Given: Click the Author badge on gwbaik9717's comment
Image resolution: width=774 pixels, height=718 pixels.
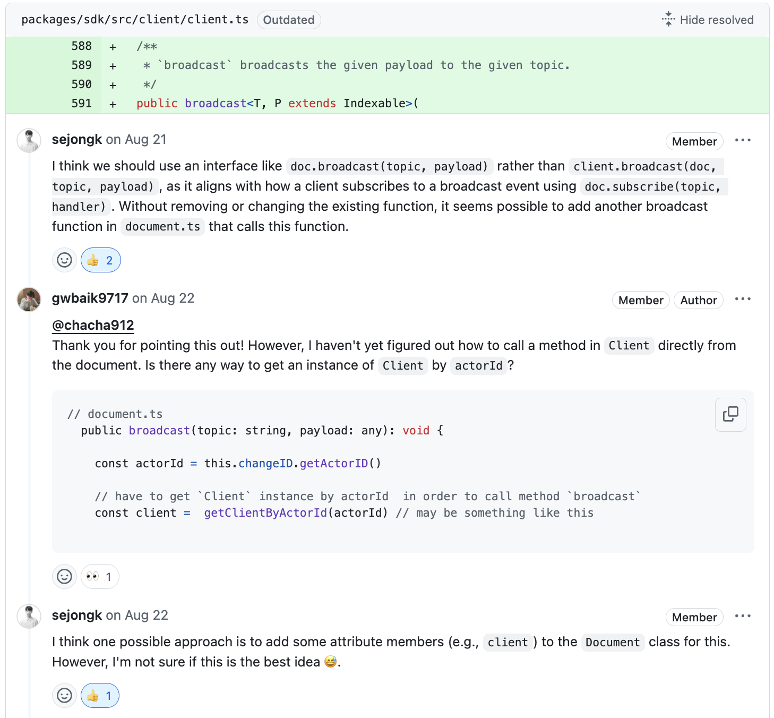Looking at the screenshot, I should 698,300.
